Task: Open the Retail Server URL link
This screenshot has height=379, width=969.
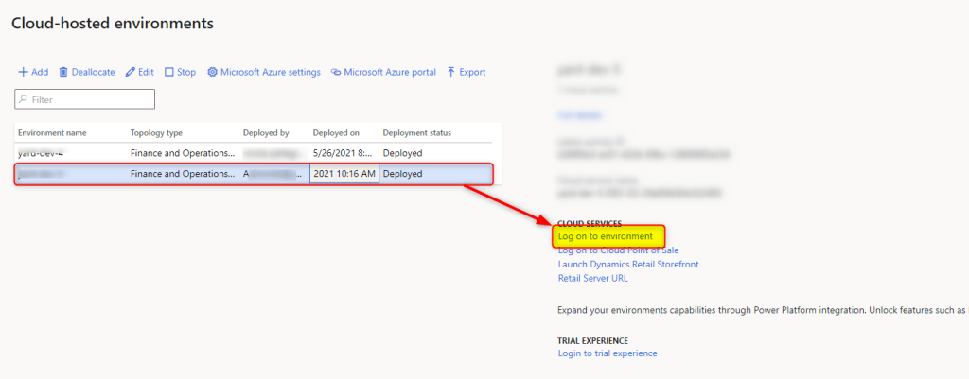Action: [592, 278]
